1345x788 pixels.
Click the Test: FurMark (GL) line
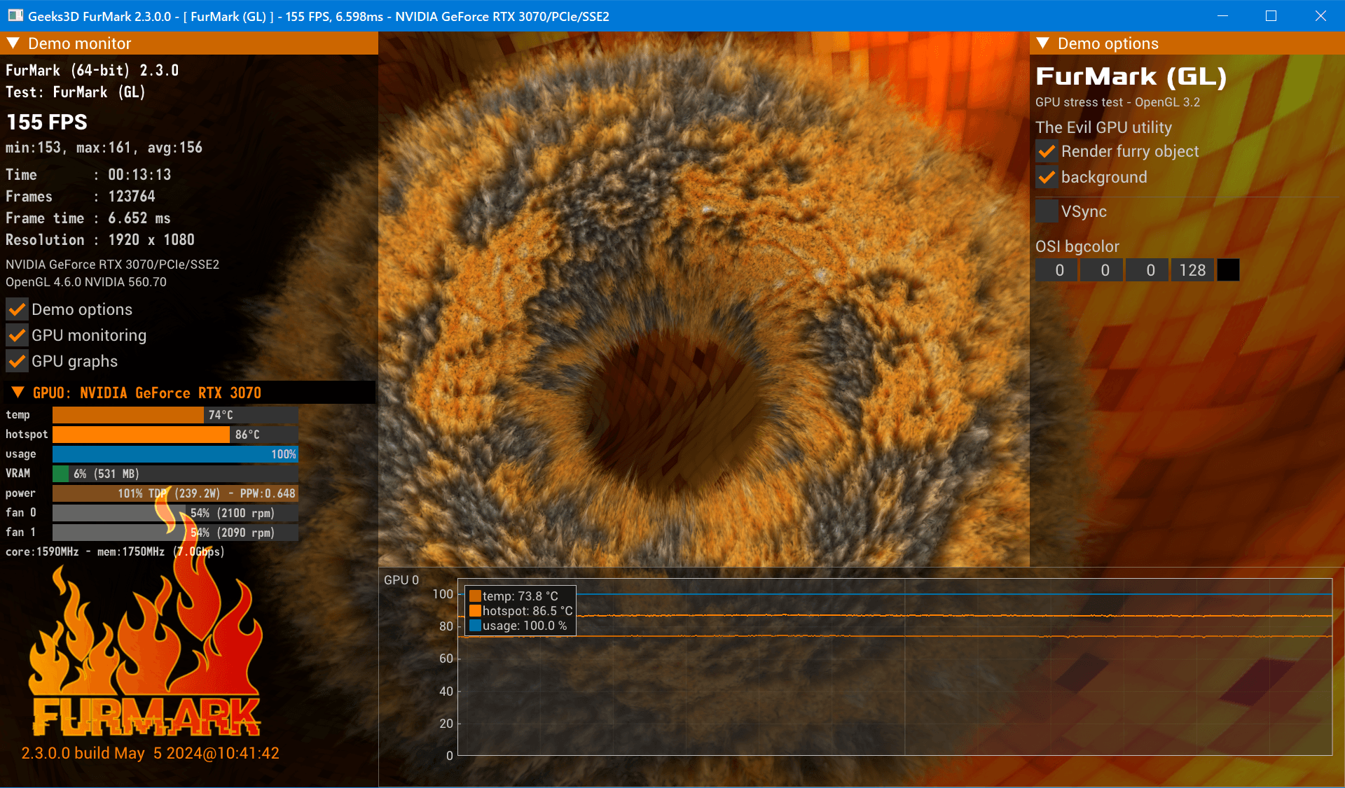tap(76, 92)
